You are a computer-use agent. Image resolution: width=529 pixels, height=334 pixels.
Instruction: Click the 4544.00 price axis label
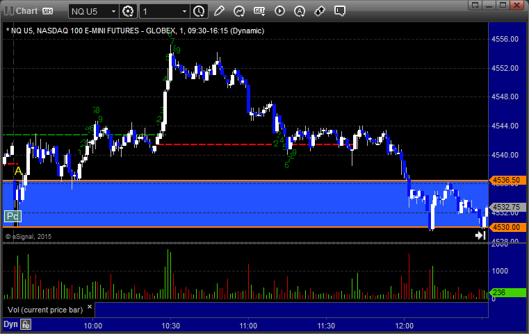click(505, 126)
